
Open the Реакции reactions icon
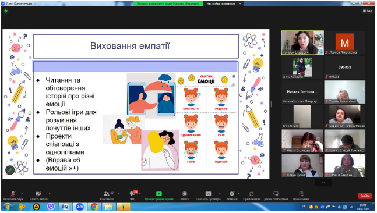click(232, 195)
